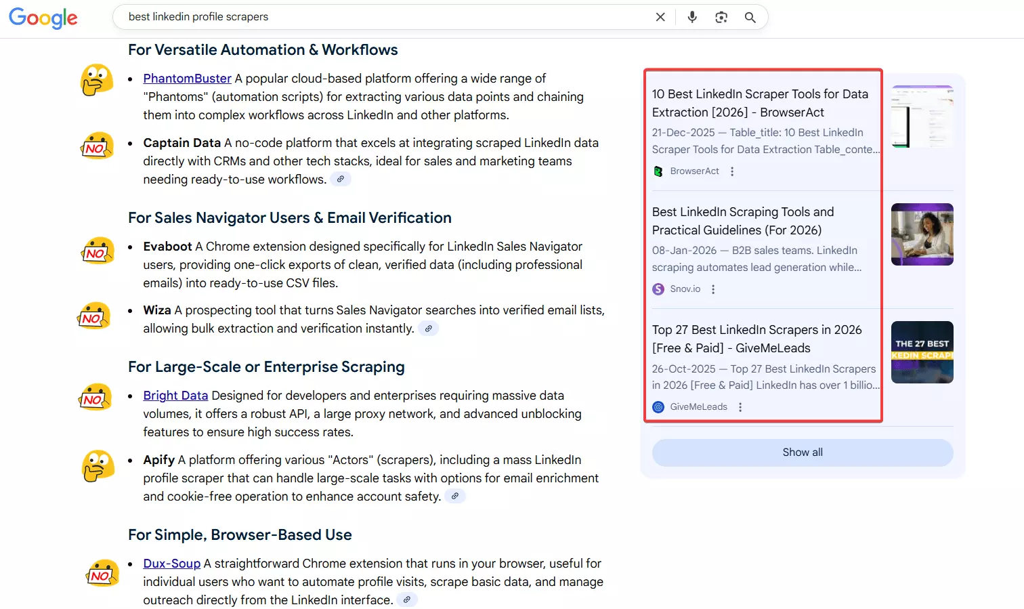The height and width of the screenshot is (609, 1024).
Task: Open the Snov.io article thumbnail
Action: click(x=922, y=234)
